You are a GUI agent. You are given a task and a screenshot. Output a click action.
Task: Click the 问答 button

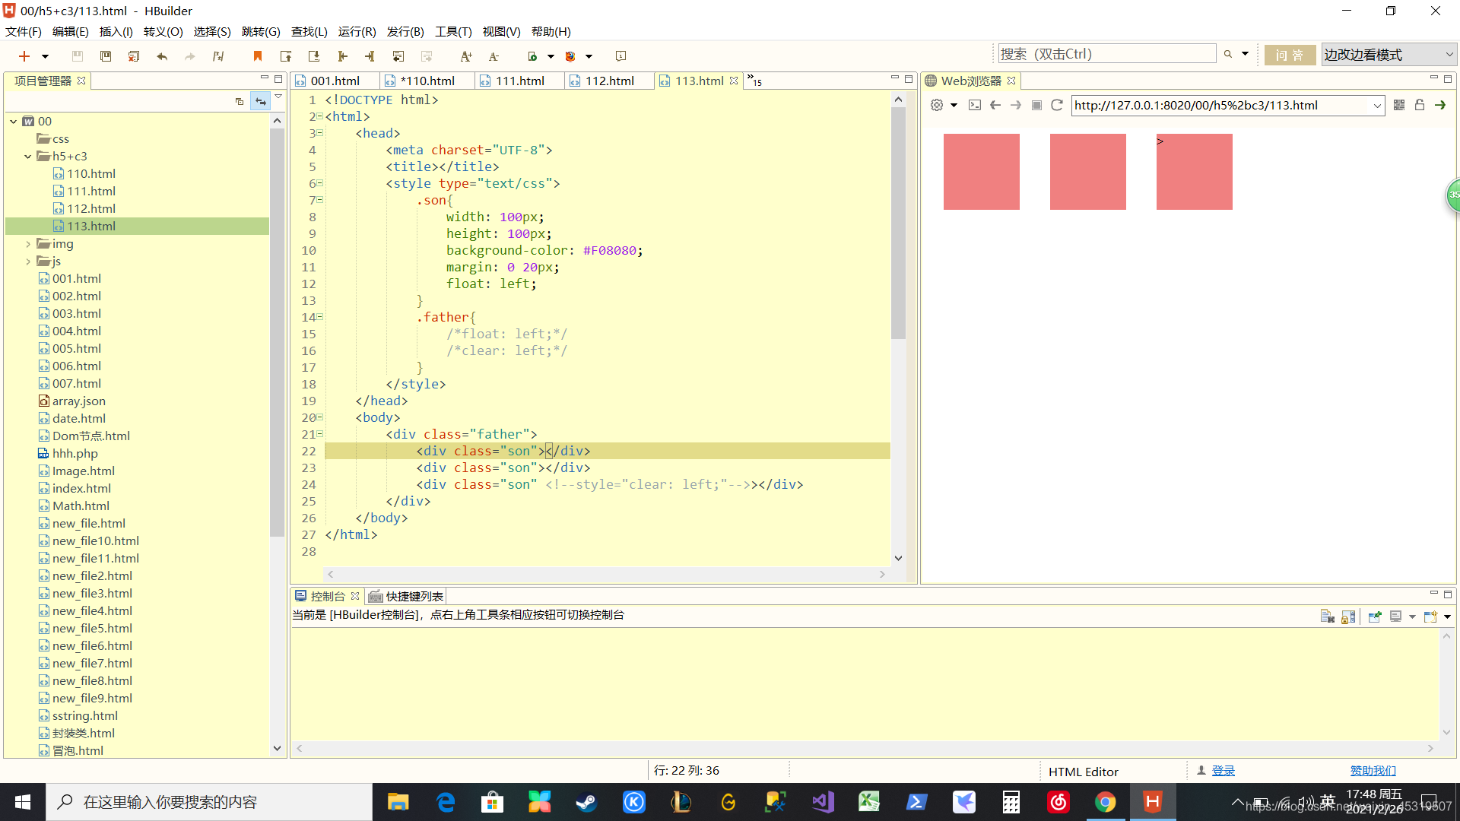(1290, 55)
